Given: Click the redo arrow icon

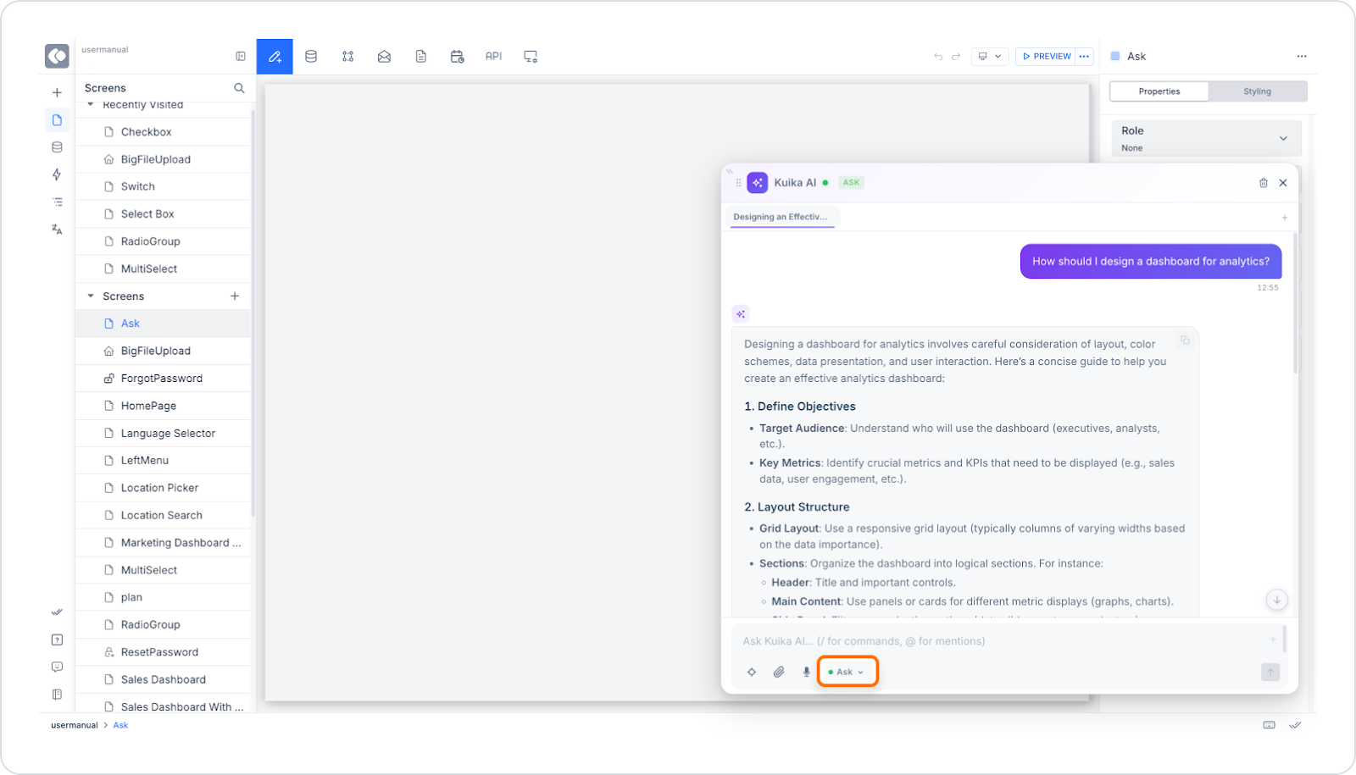Looking at the screenshot, I should [956, 57].
